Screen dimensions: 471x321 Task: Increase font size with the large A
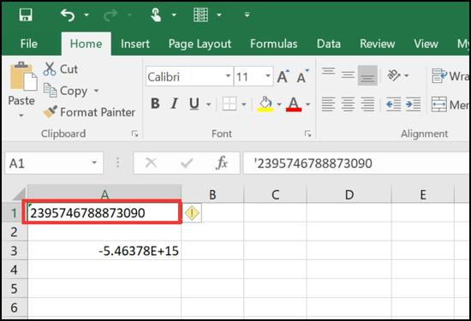(283, 76)
